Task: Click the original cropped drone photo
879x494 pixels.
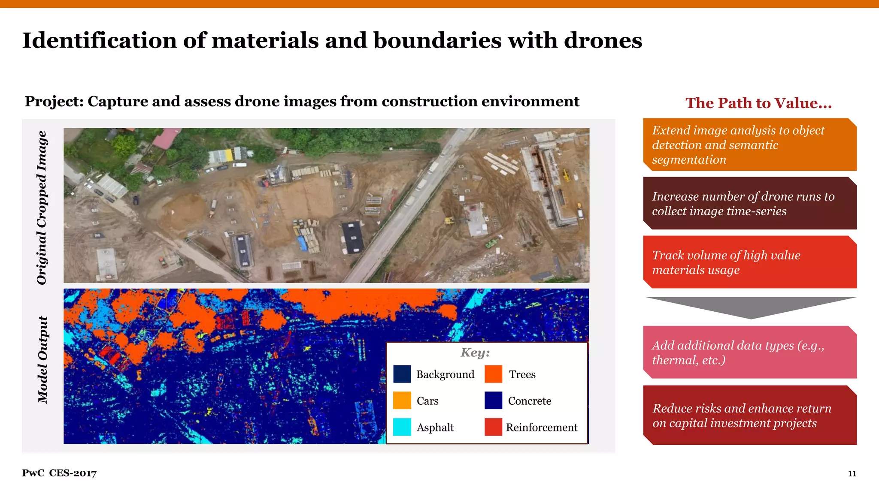Action: 326,205
